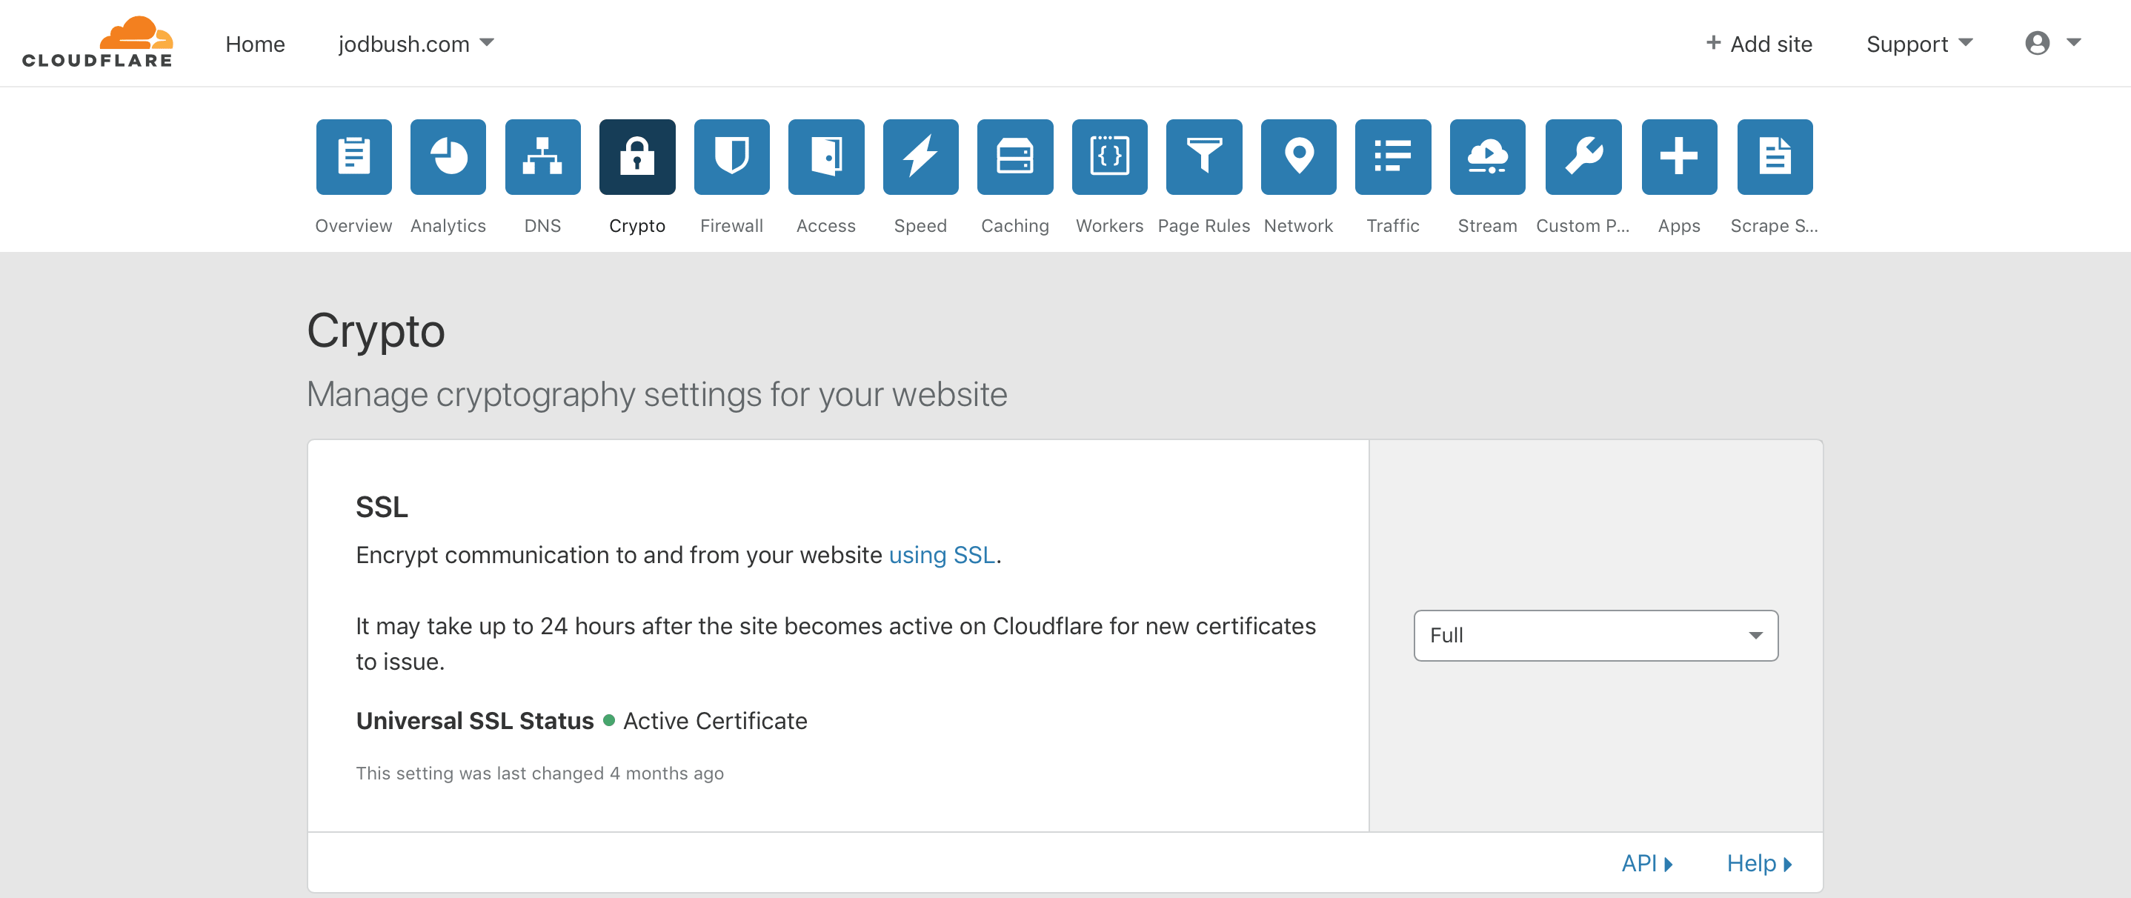Open the Analytics pie chart icon

[448, 157]
